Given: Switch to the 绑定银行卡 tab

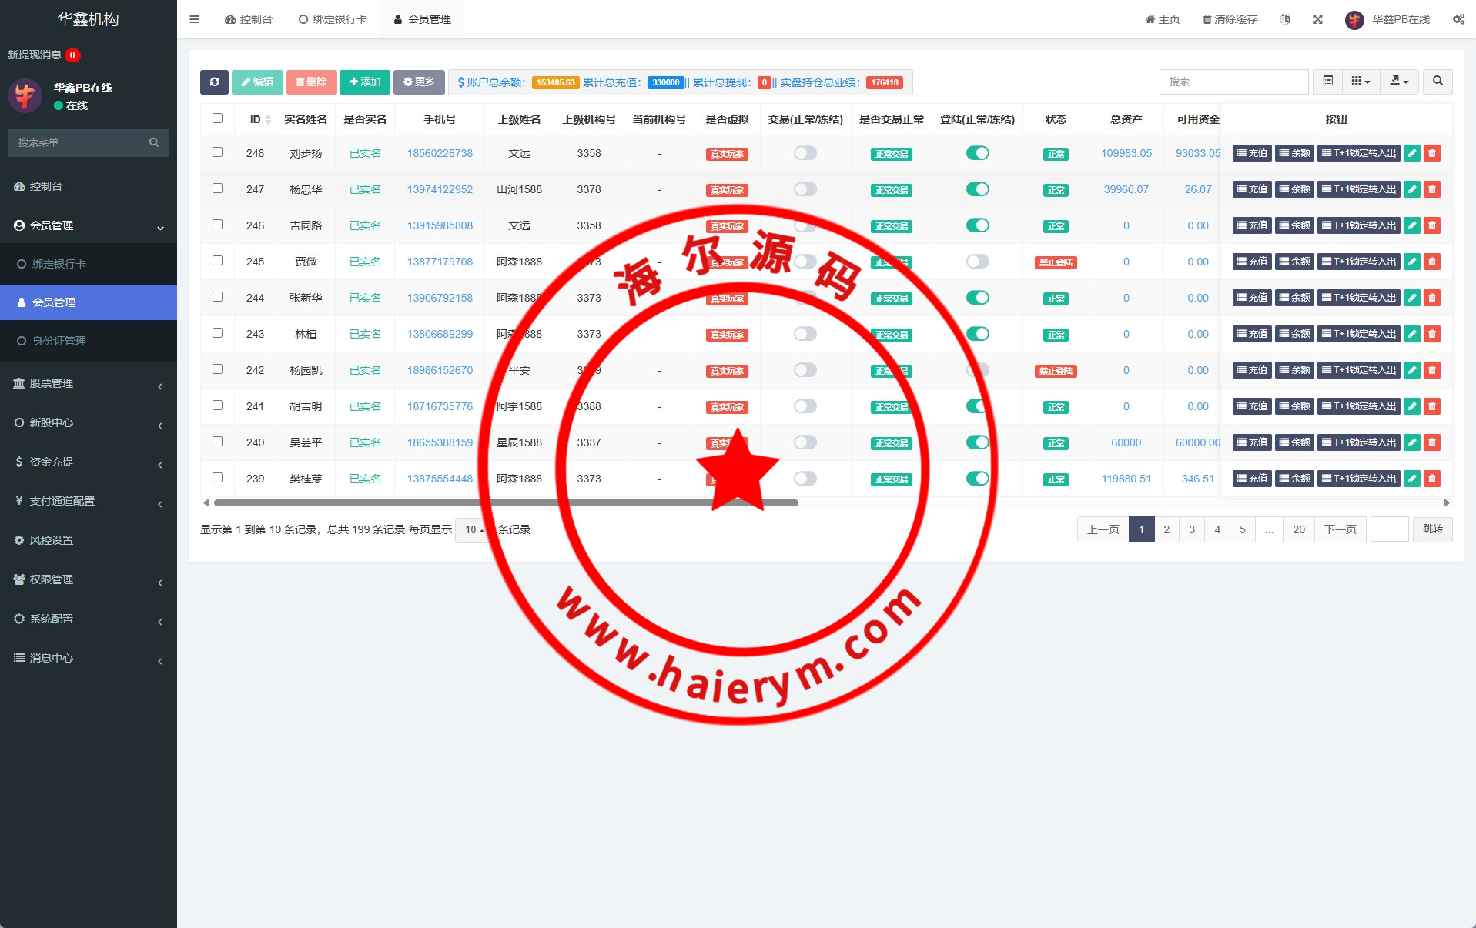Looking at the screenshot, I should point(333,19).
